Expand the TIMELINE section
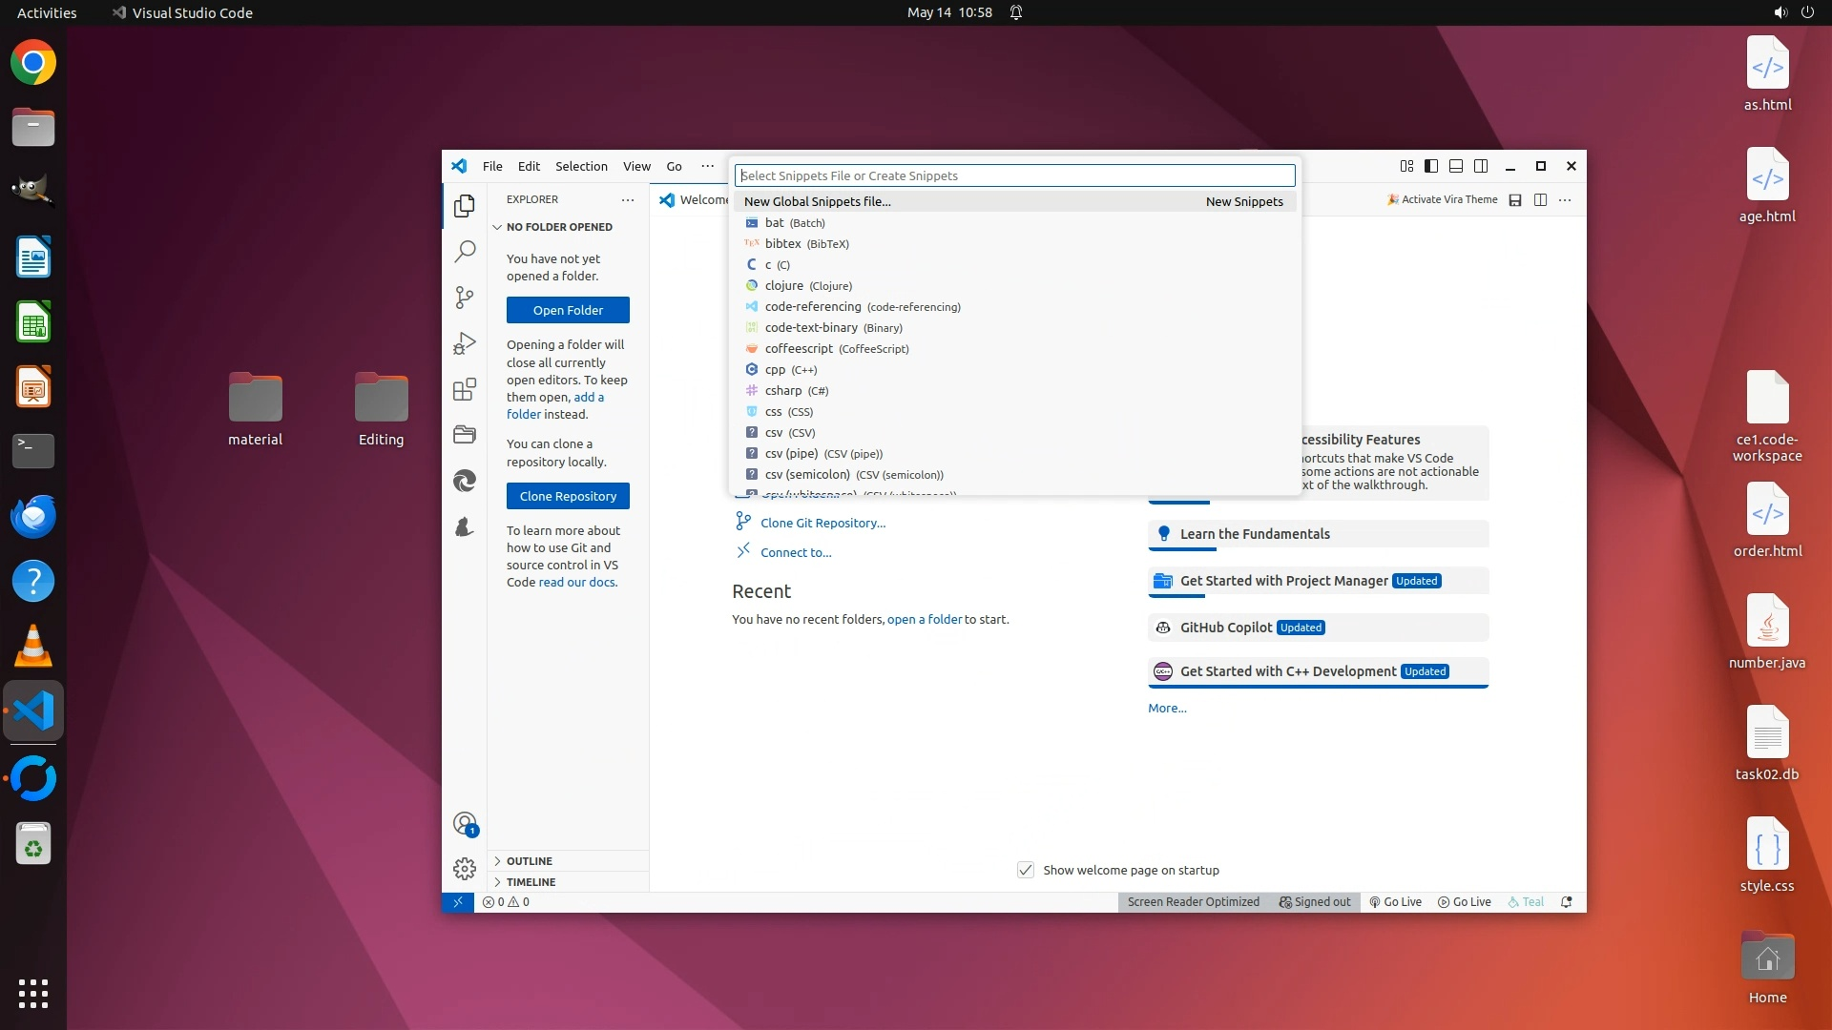Viewport: 1832px width, 1030px height. pyautogui.click(x=531, y=882)
